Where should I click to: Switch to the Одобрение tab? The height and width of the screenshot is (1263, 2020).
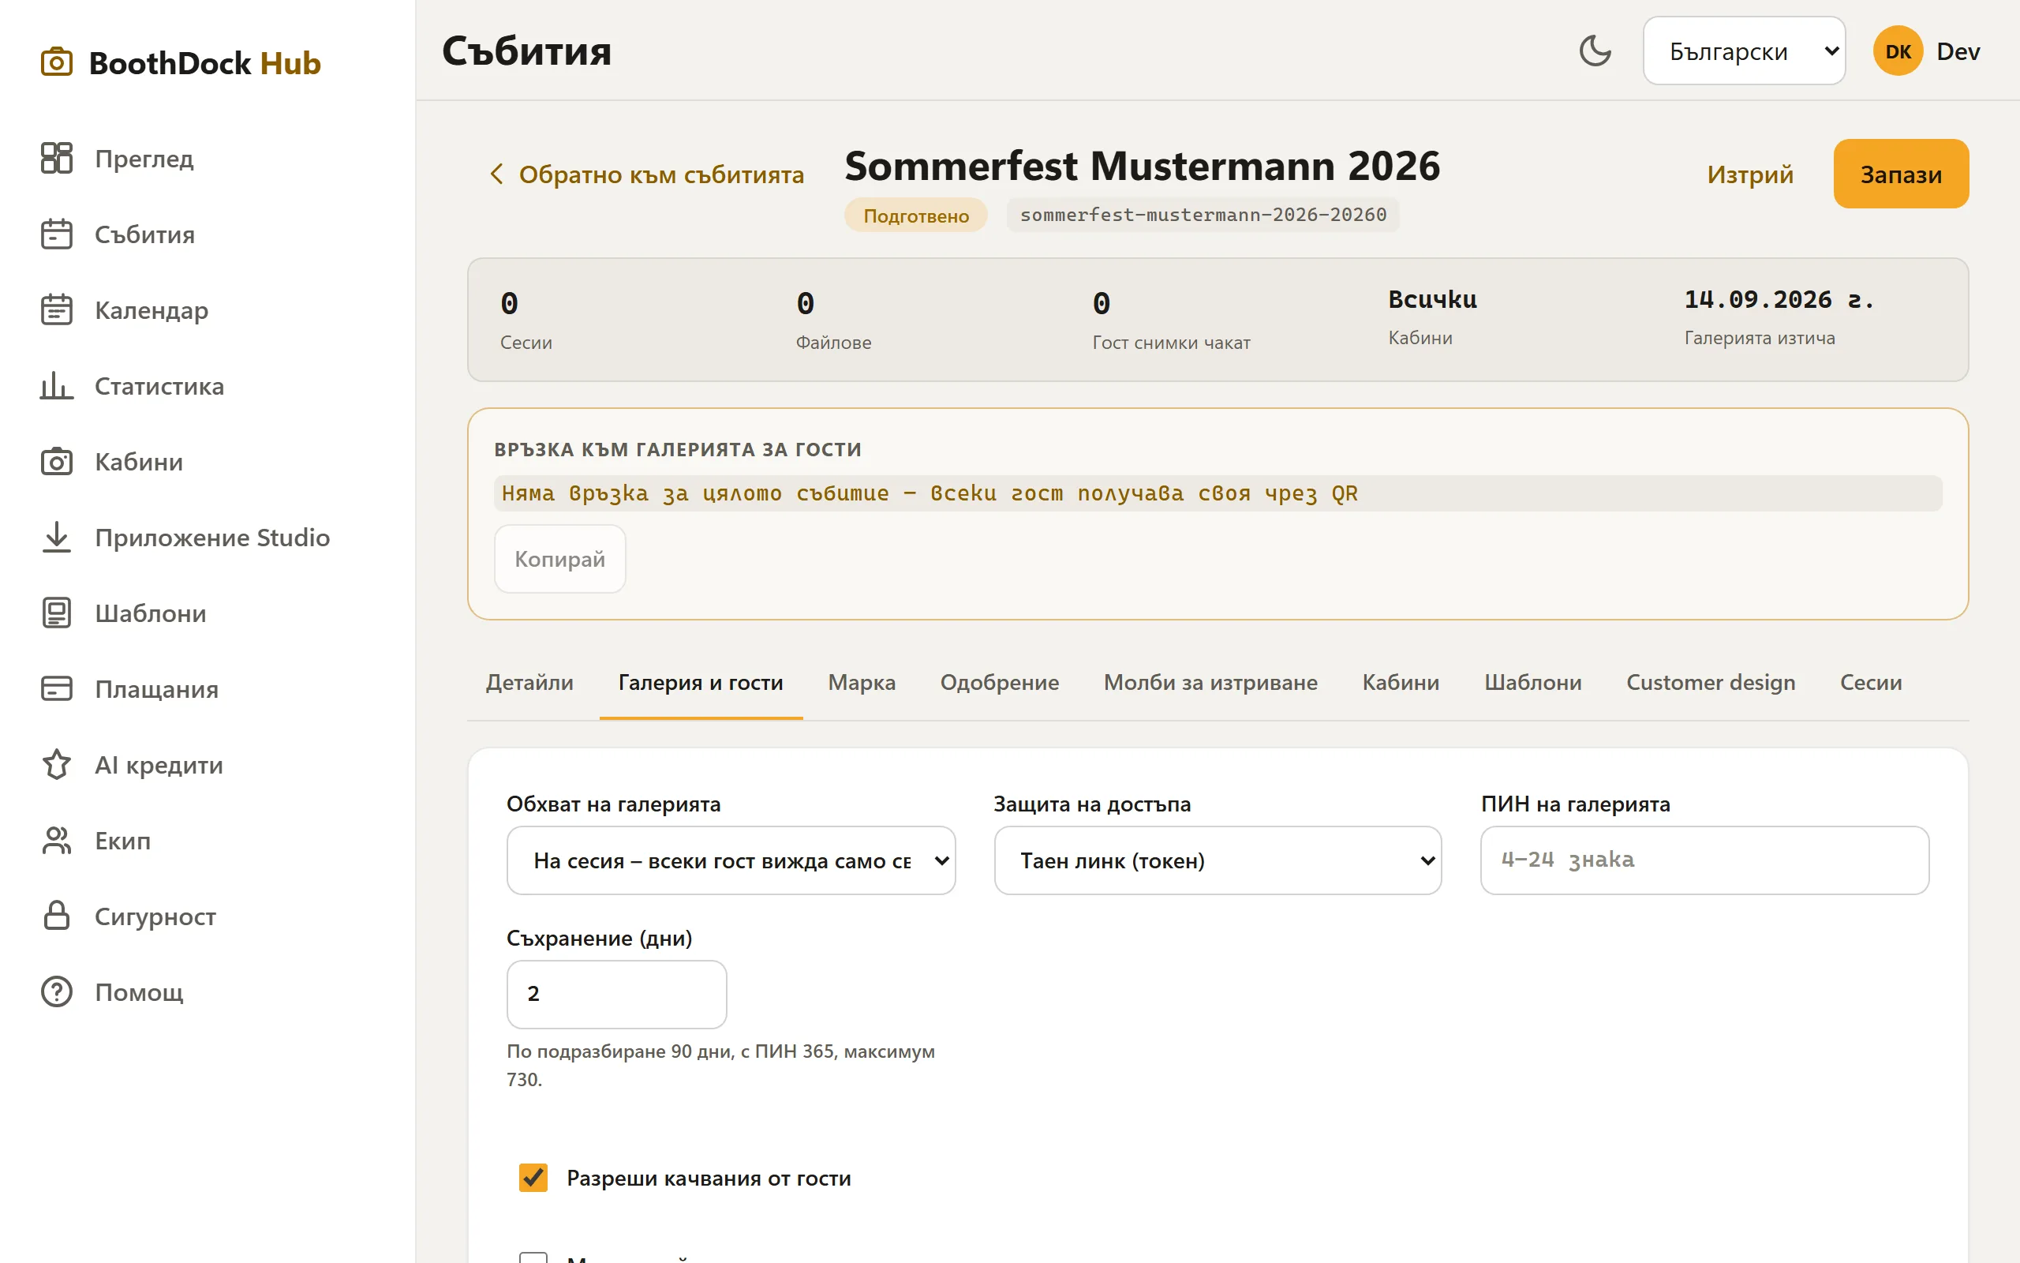click(x=999, y=683)
